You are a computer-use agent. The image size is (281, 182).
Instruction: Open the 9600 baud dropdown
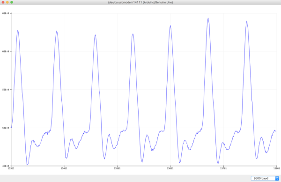(x=265, y=178)
